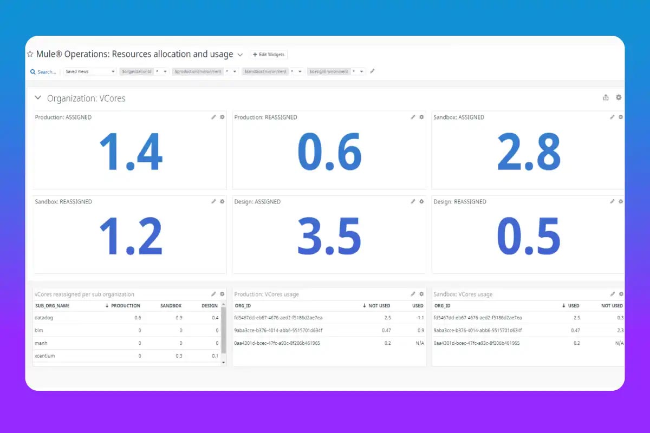Screen dimensions: 650x433
Task: Open settings for Production: REASSIGNED widget
Action: tap(421, 117)
